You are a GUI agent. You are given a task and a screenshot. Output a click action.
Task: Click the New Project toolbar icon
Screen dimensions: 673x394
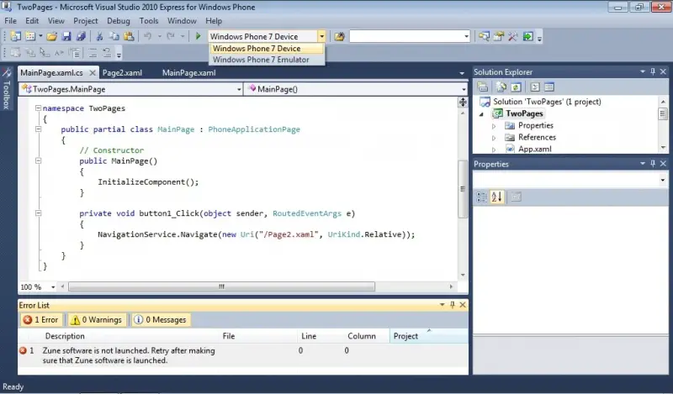15,36
